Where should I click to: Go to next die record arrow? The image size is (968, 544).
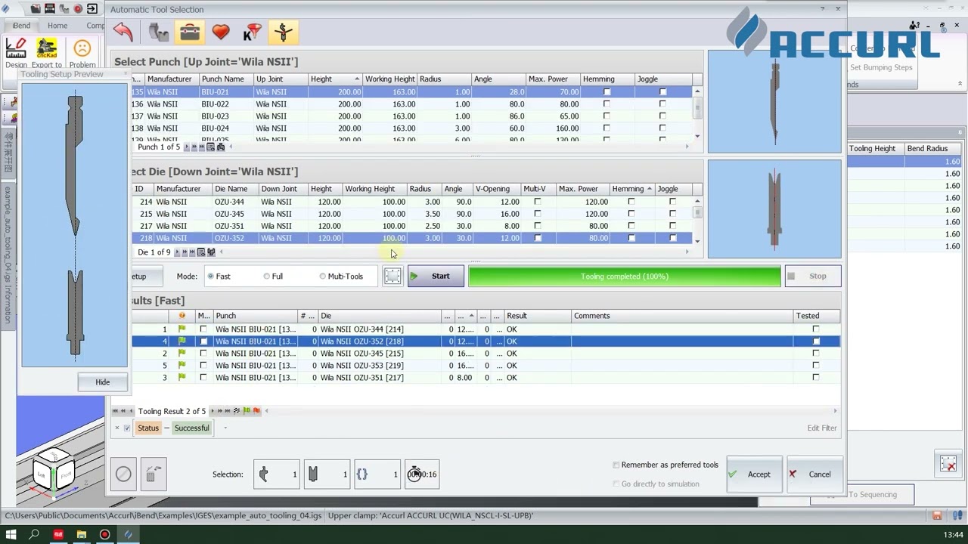coord(178,252)
